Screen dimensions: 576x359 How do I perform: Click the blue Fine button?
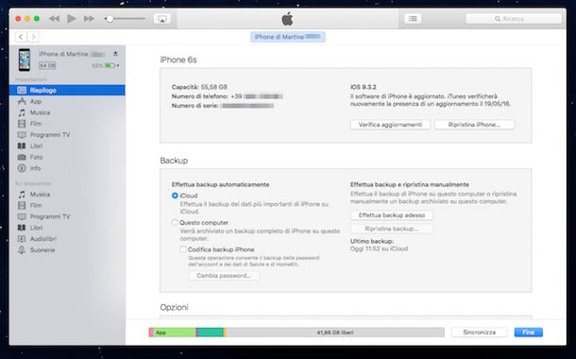tap(528, 333)
